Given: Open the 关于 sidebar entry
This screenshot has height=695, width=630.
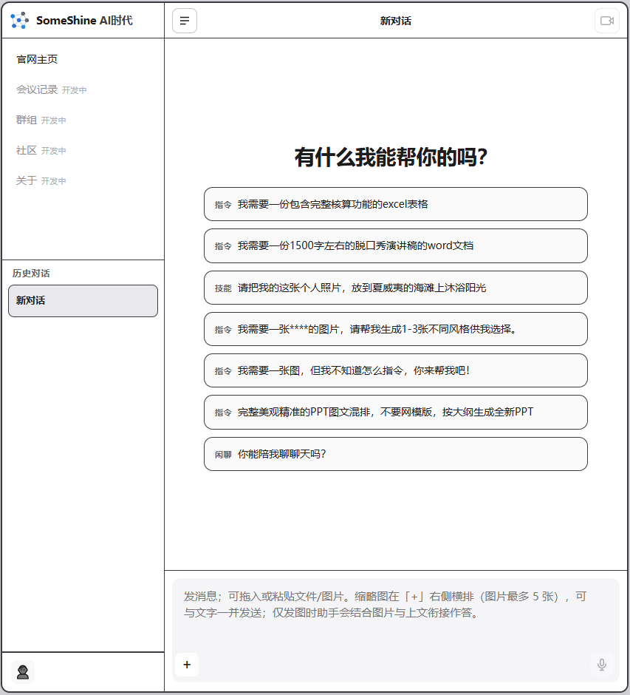Looking at the screenshot, I should [27, 180].
